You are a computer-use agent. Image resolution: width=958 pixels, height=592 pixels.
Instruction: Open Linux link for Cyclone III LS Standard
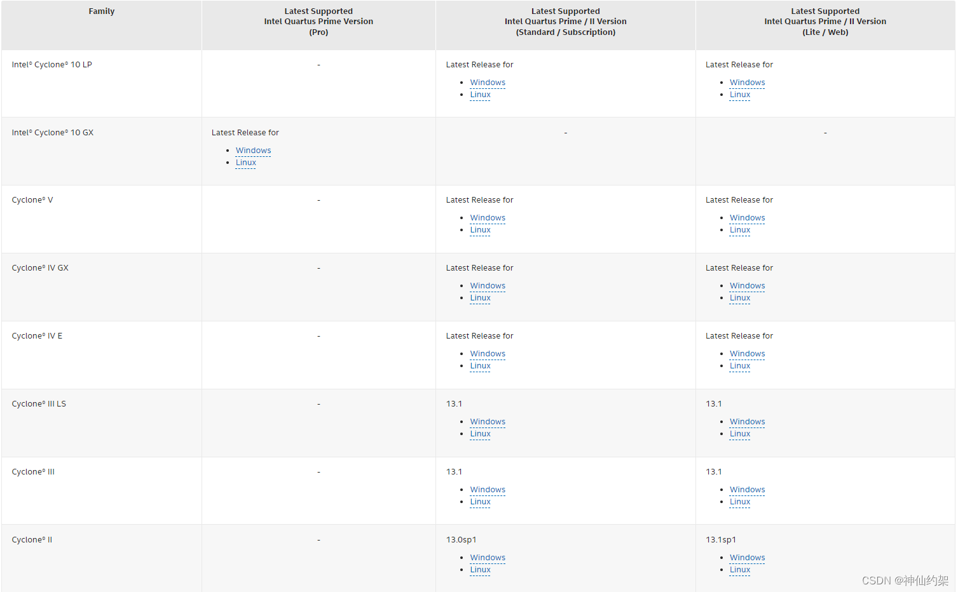480,434
